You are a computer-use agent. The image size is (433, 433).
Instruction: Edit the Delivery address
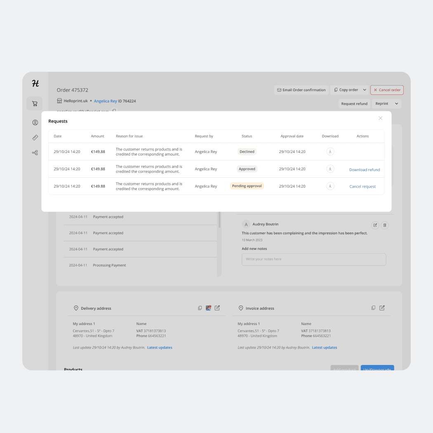[217, 308]
